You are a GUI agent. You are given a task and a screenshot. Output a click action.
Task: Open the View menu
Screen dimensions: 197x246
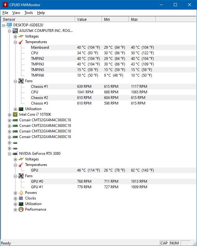click(16, 13)
